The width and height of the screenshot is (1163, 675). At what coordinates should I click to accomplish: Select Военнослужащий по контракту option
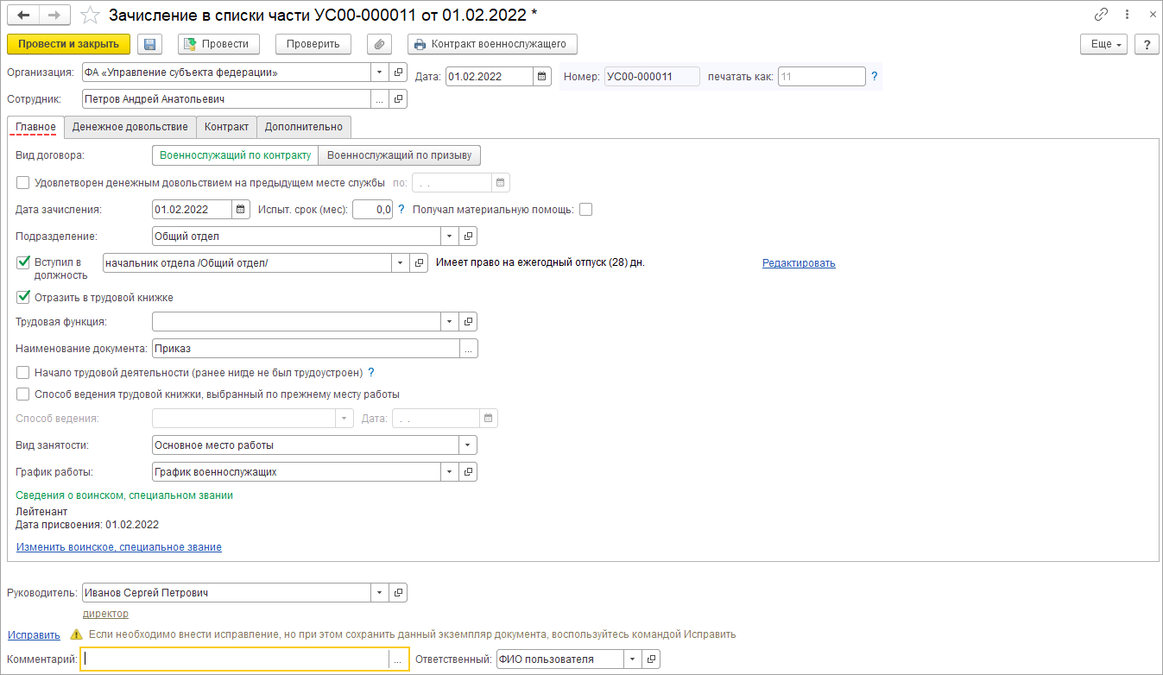tap(235, 155)
